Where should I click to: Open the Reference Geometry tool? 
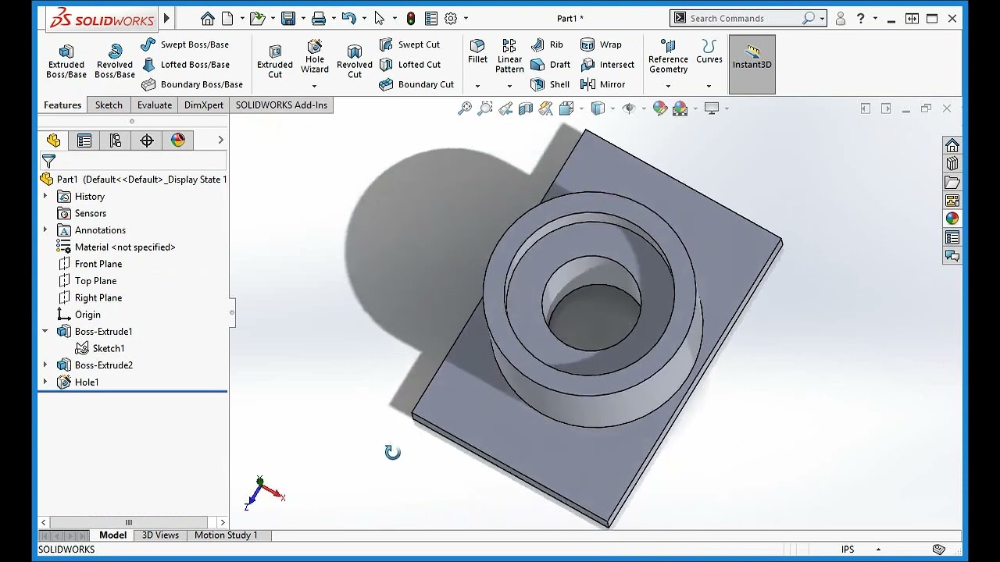[x=668, y=56]
